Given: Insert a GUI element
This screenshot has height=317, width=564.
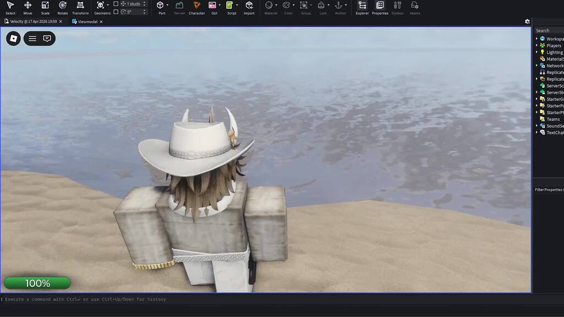Looking at the screenshot, I should point(213,5).
